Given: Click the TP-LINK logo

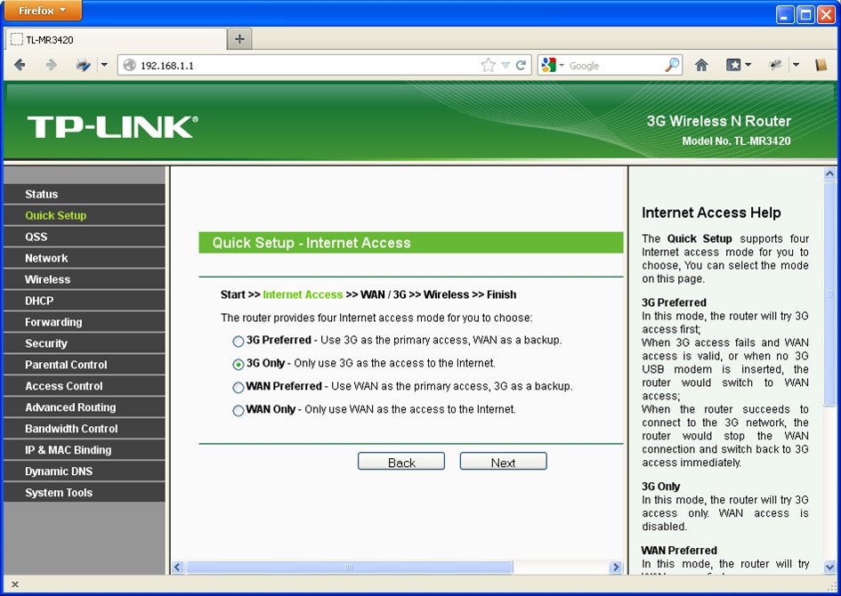Looking at the screenshot, I should pyautogui.click(x=113, y=127).
